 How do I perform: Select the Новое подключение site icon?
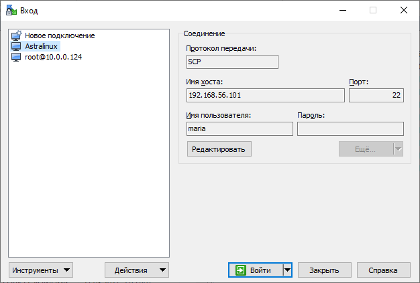tap(17, 35)
